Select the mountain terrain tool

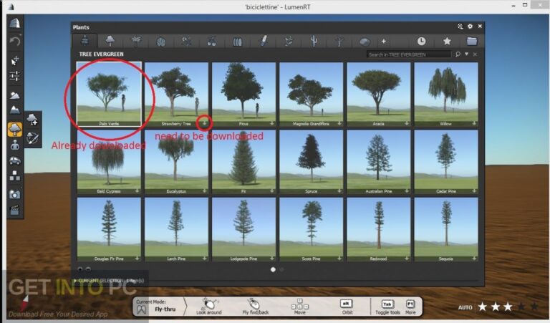(15, 110)
